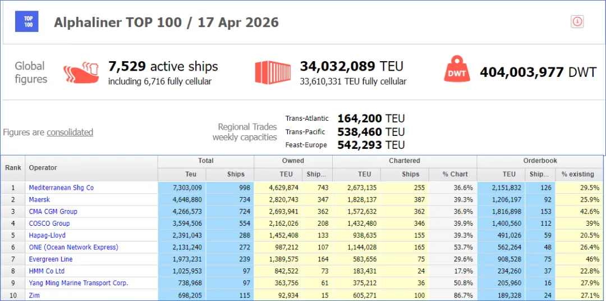Screen dimensions: 606x301
Task: Select the Evergreen Line link
Action: point(50,259)
